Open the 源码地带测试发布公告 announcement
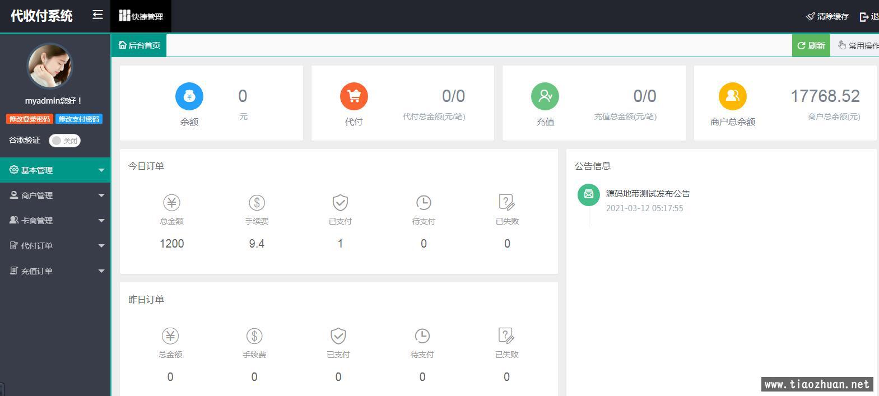The image size is (879, 396). 648,194
